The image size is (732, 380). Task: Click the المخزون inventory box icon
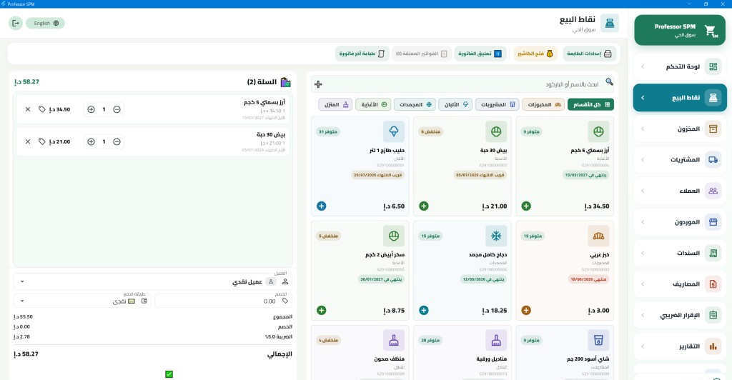(713, 129)
